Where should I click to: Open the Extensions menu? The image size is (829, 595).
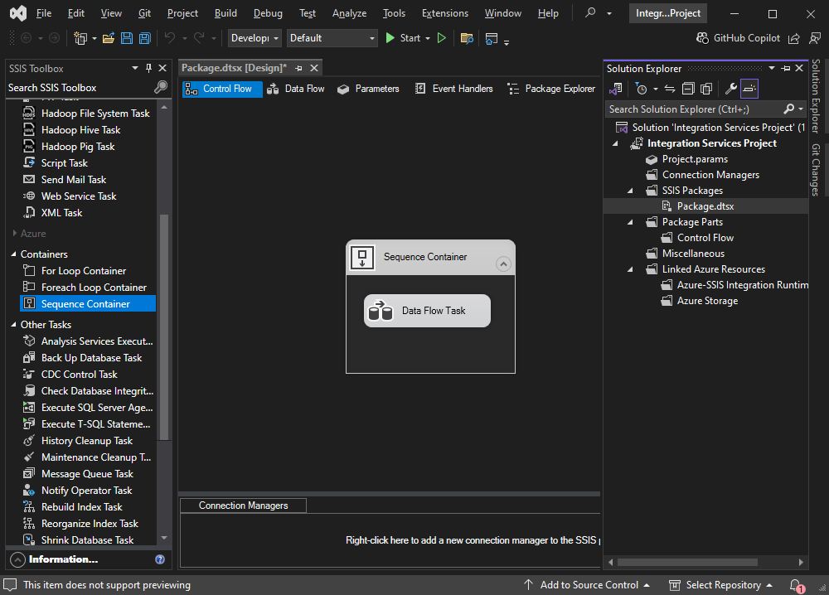pos(444,13)
